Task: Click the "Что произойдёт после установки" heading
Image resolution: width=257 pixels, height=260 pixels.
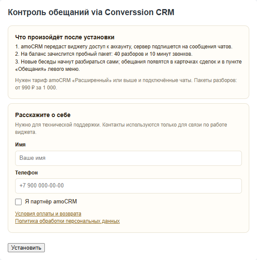Action: pyautogui.click(x=65, y=37)
